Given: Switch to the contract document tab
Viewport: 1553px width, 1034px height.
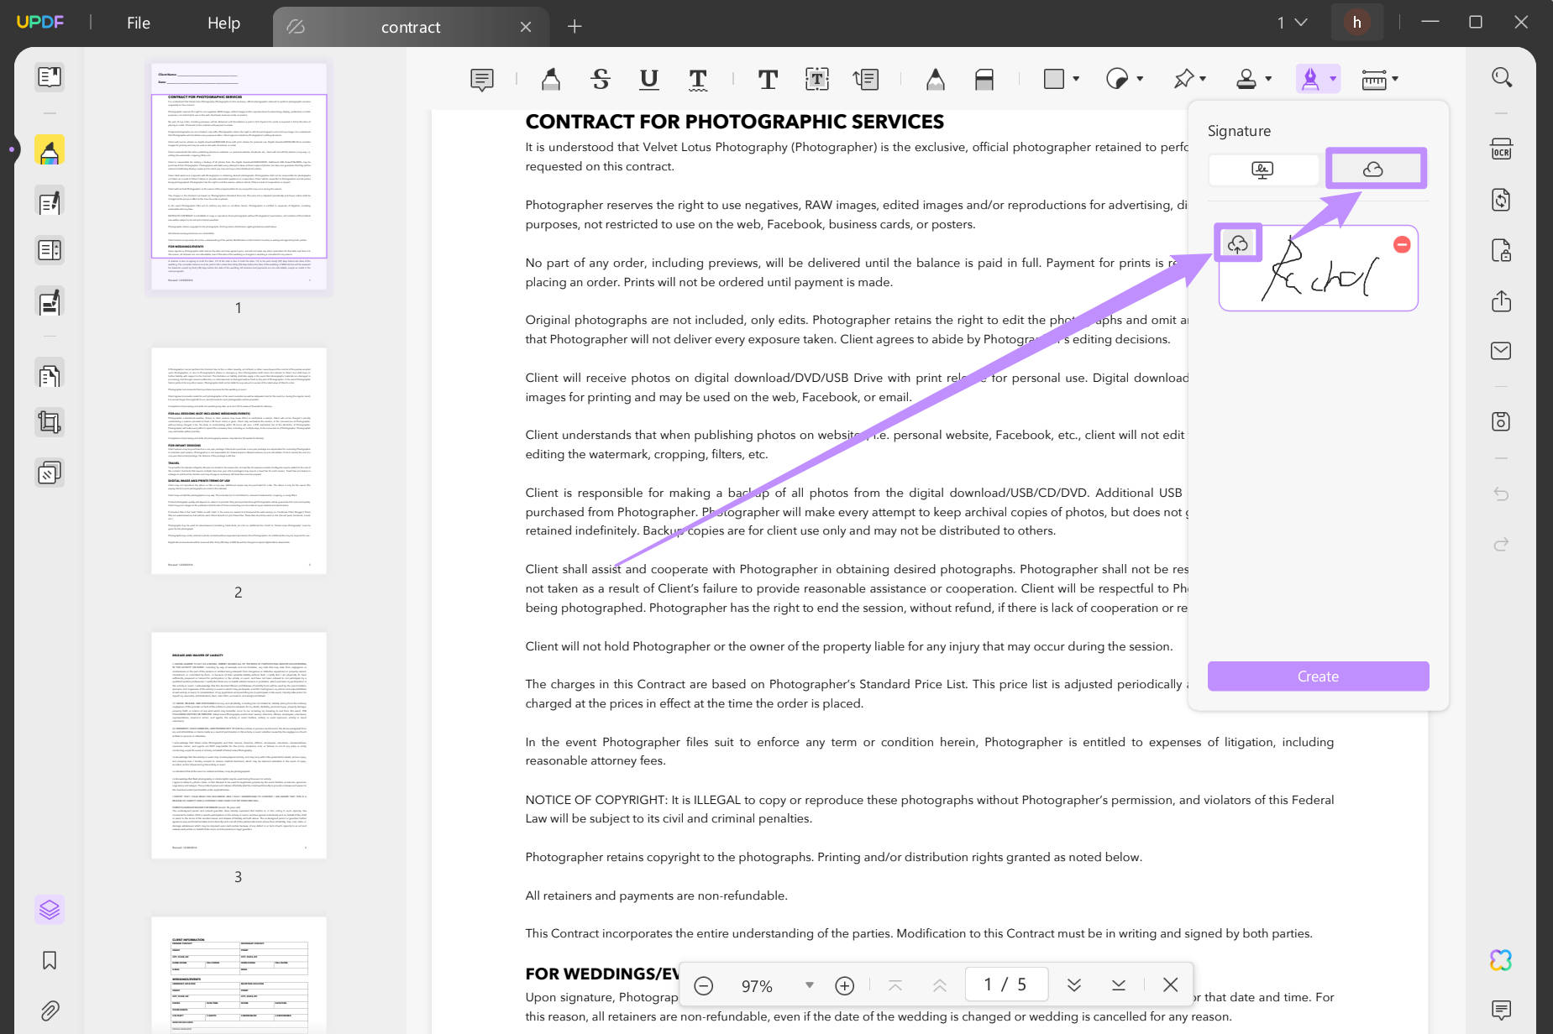Looking at the screenshot, I should tap(410, 26).
